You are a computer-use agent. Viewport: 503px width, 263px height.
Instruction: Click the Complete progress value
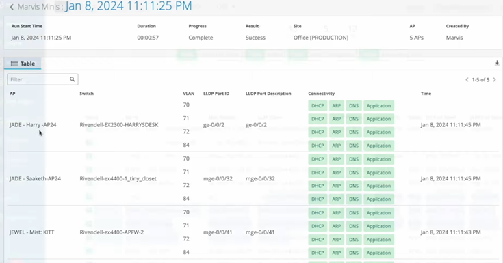tap(201, 38)
